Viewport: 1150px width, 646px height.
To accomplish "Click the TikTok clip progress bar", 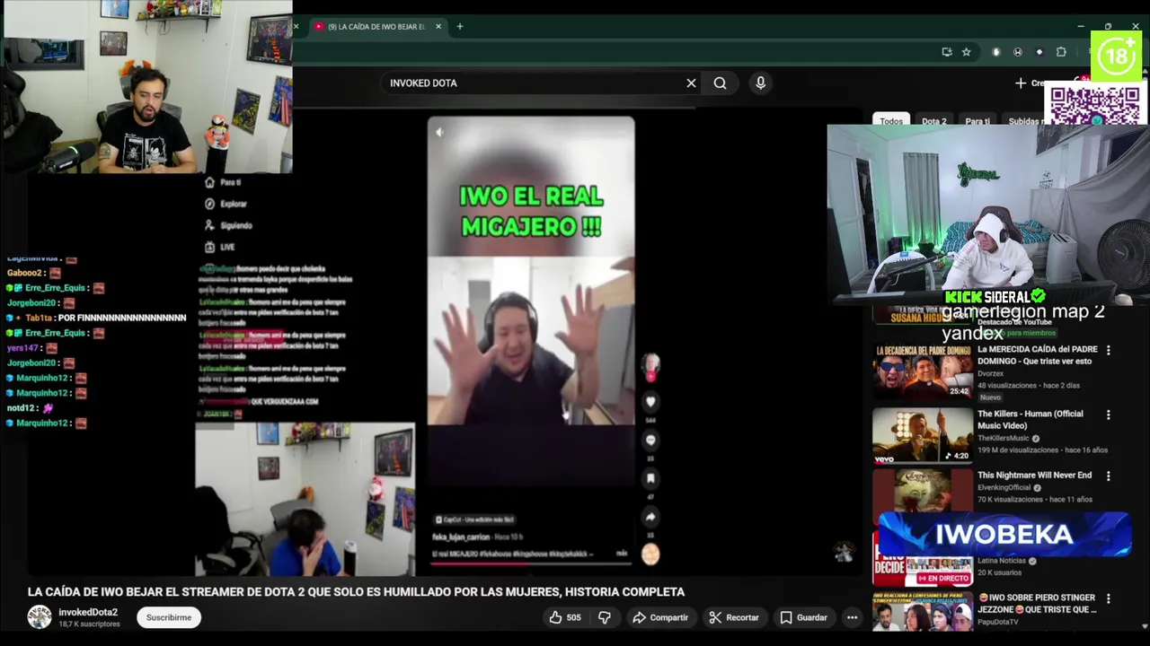I will click(x=530, y=564).
